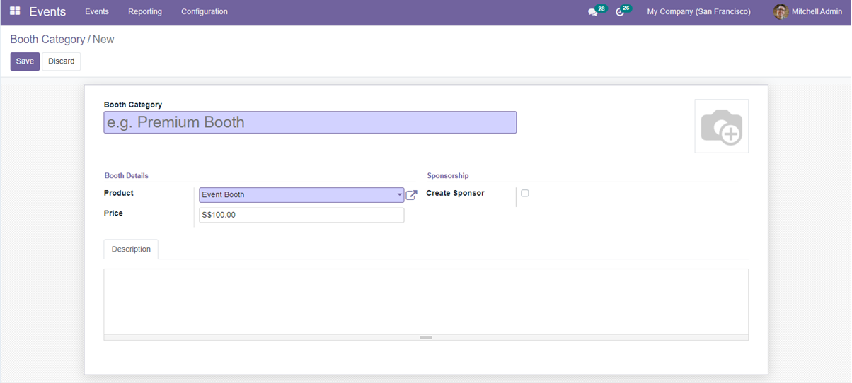Open the Events menu item

pyautogui.click(x=97, y=11)
